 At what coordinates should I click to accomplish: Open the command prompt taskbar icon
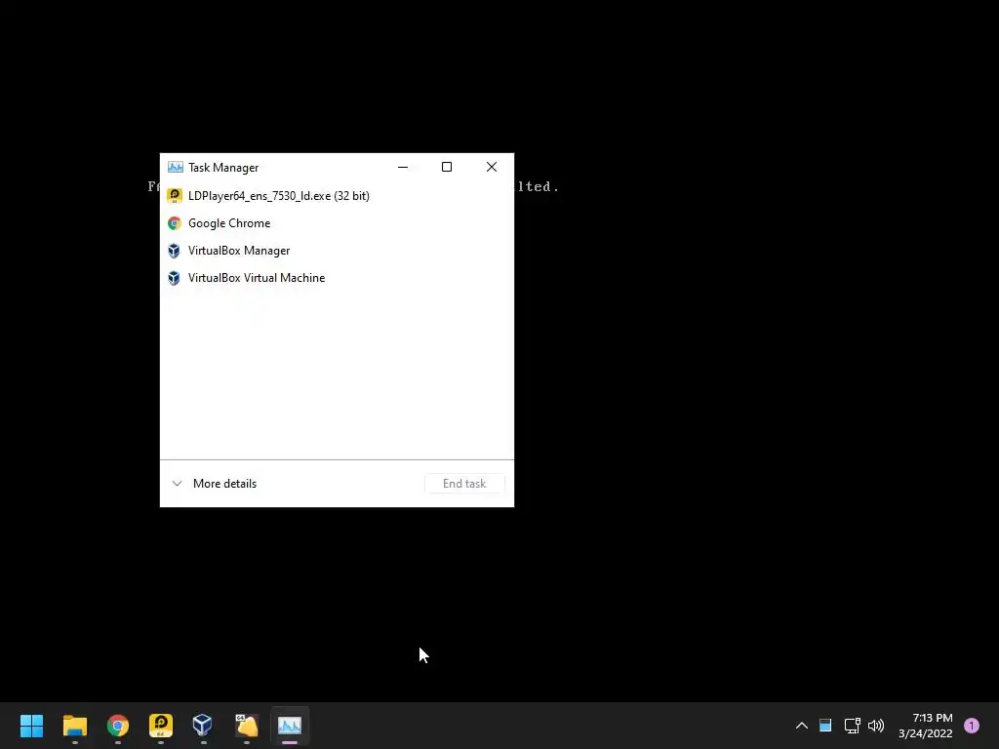click(247, 726)
